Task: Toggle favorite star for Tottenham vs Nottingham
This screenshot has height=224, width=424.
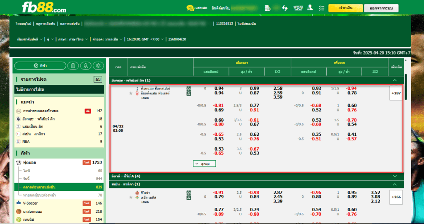Action: [x=131, y=93]
